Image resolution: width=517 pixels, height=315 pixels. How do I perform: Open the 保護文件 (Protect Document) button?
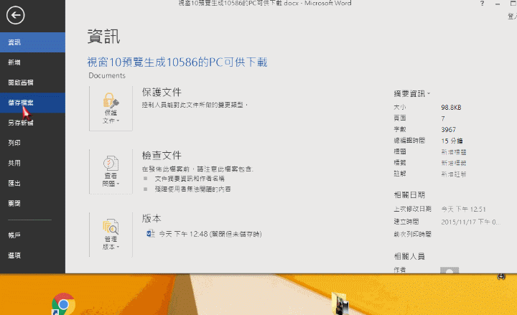point(111,108)
